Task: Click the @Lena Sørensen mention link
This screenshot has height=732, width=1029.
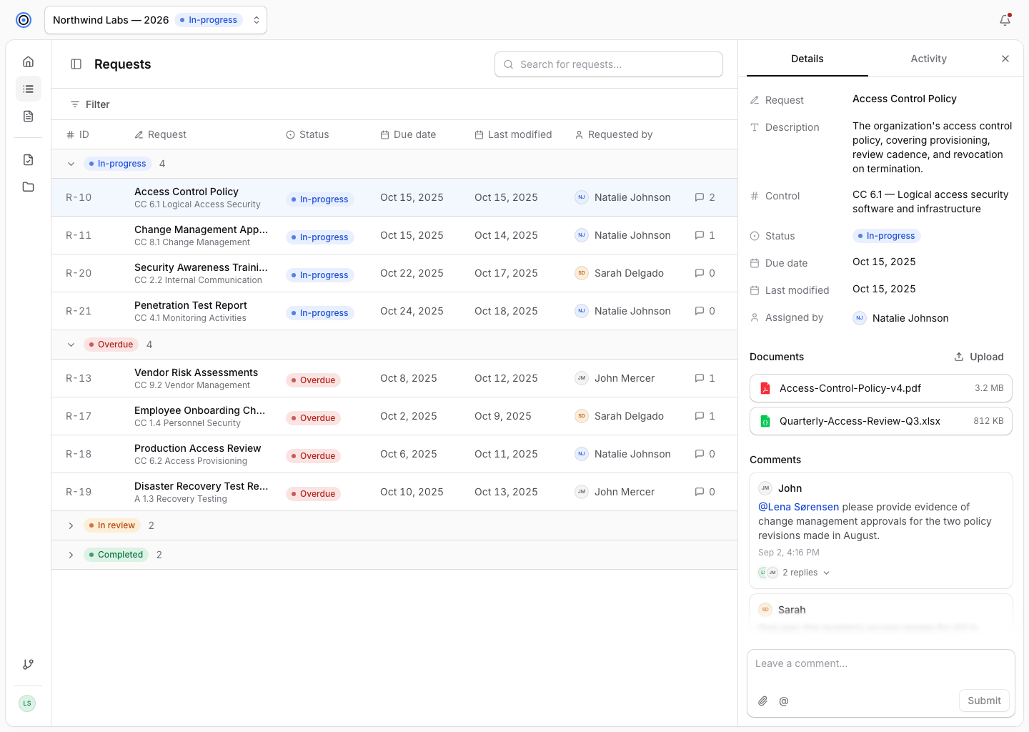Action: 798,507
